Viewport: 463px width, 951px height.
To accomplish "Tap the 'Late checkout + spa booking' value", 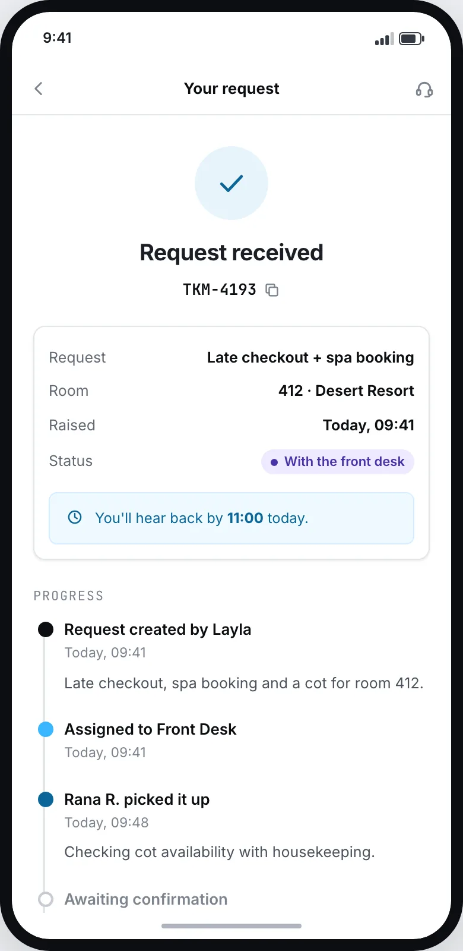I will (x=310, y=358).
